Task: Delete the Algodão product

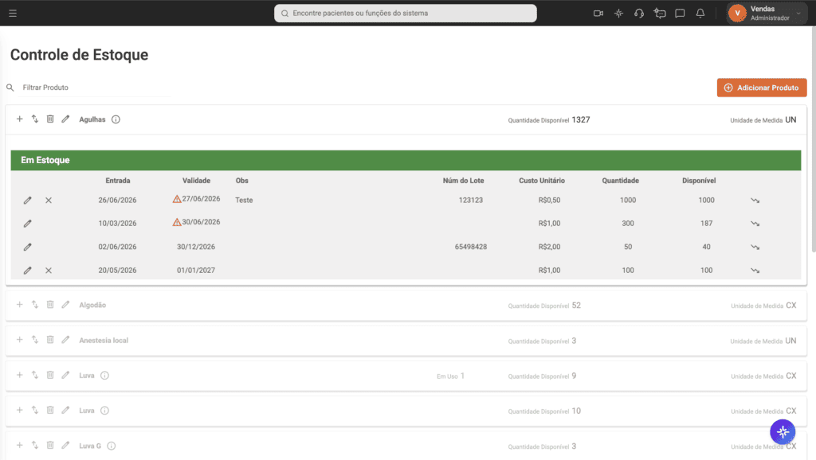Action: [x=50, y=305]
